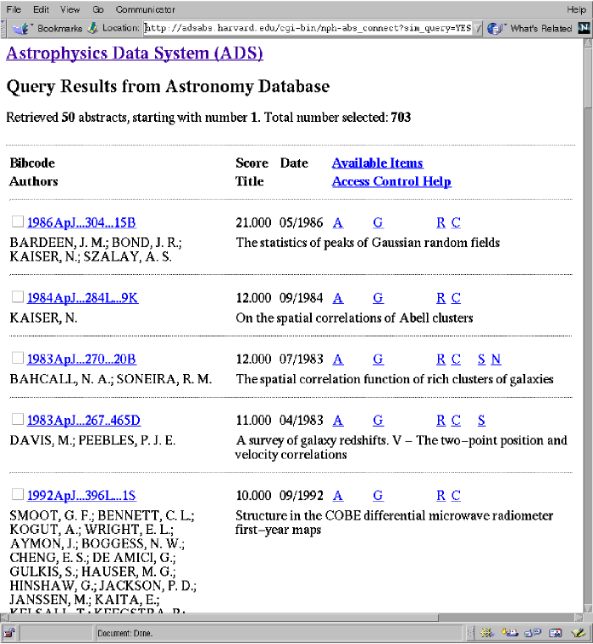Click the R link for Bardeen 1986 paper
The height and width of the screenshot is (644, 593).
(x=441, y=223)
